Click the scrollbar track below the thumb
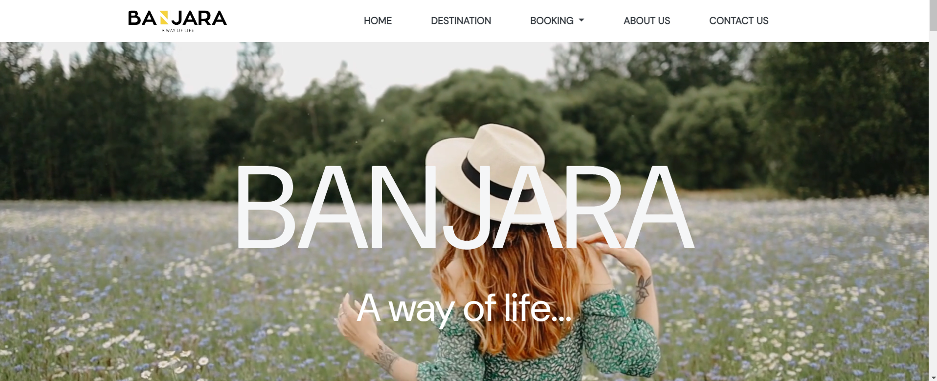Image resolution: width=937 pixels, height=381 pixels. [933, 205]
